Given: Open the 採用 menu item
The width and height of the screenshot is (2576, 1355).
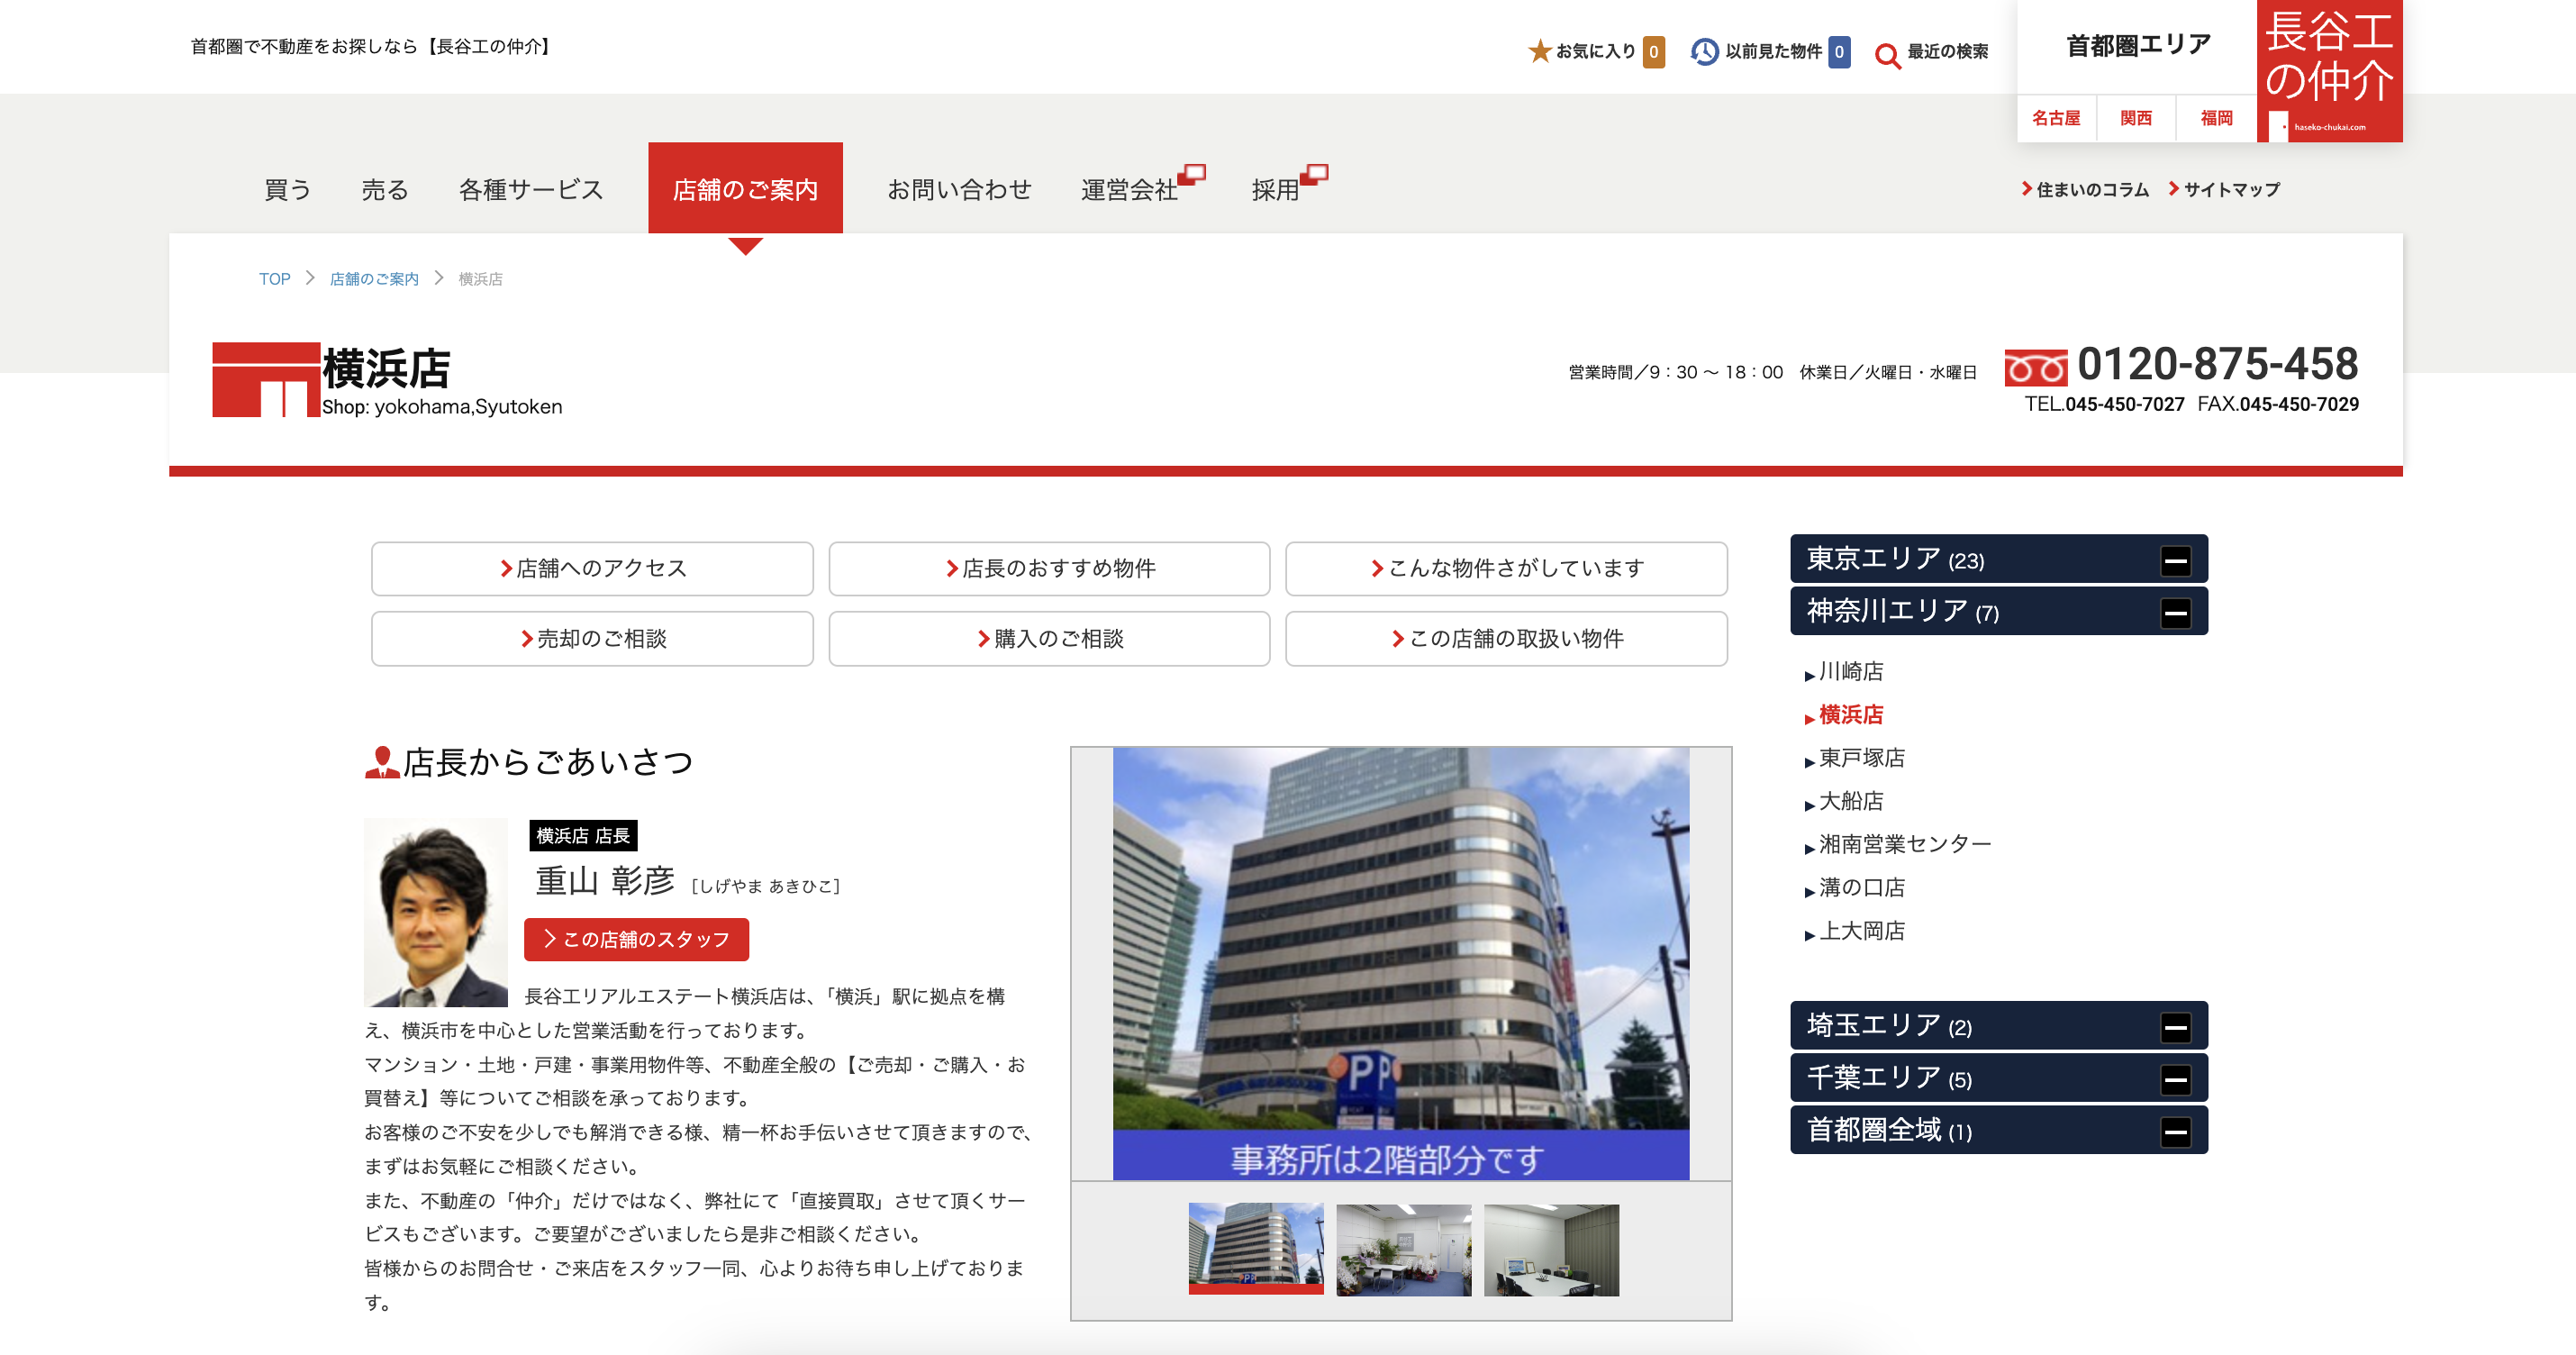Looking at the screenshot, I should click(1275, 189).
